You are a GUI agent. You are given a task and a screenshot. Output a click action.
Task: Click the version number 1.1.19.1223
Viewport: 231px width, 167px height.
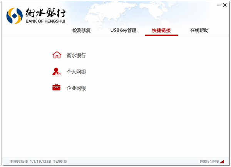coord(40,161)
